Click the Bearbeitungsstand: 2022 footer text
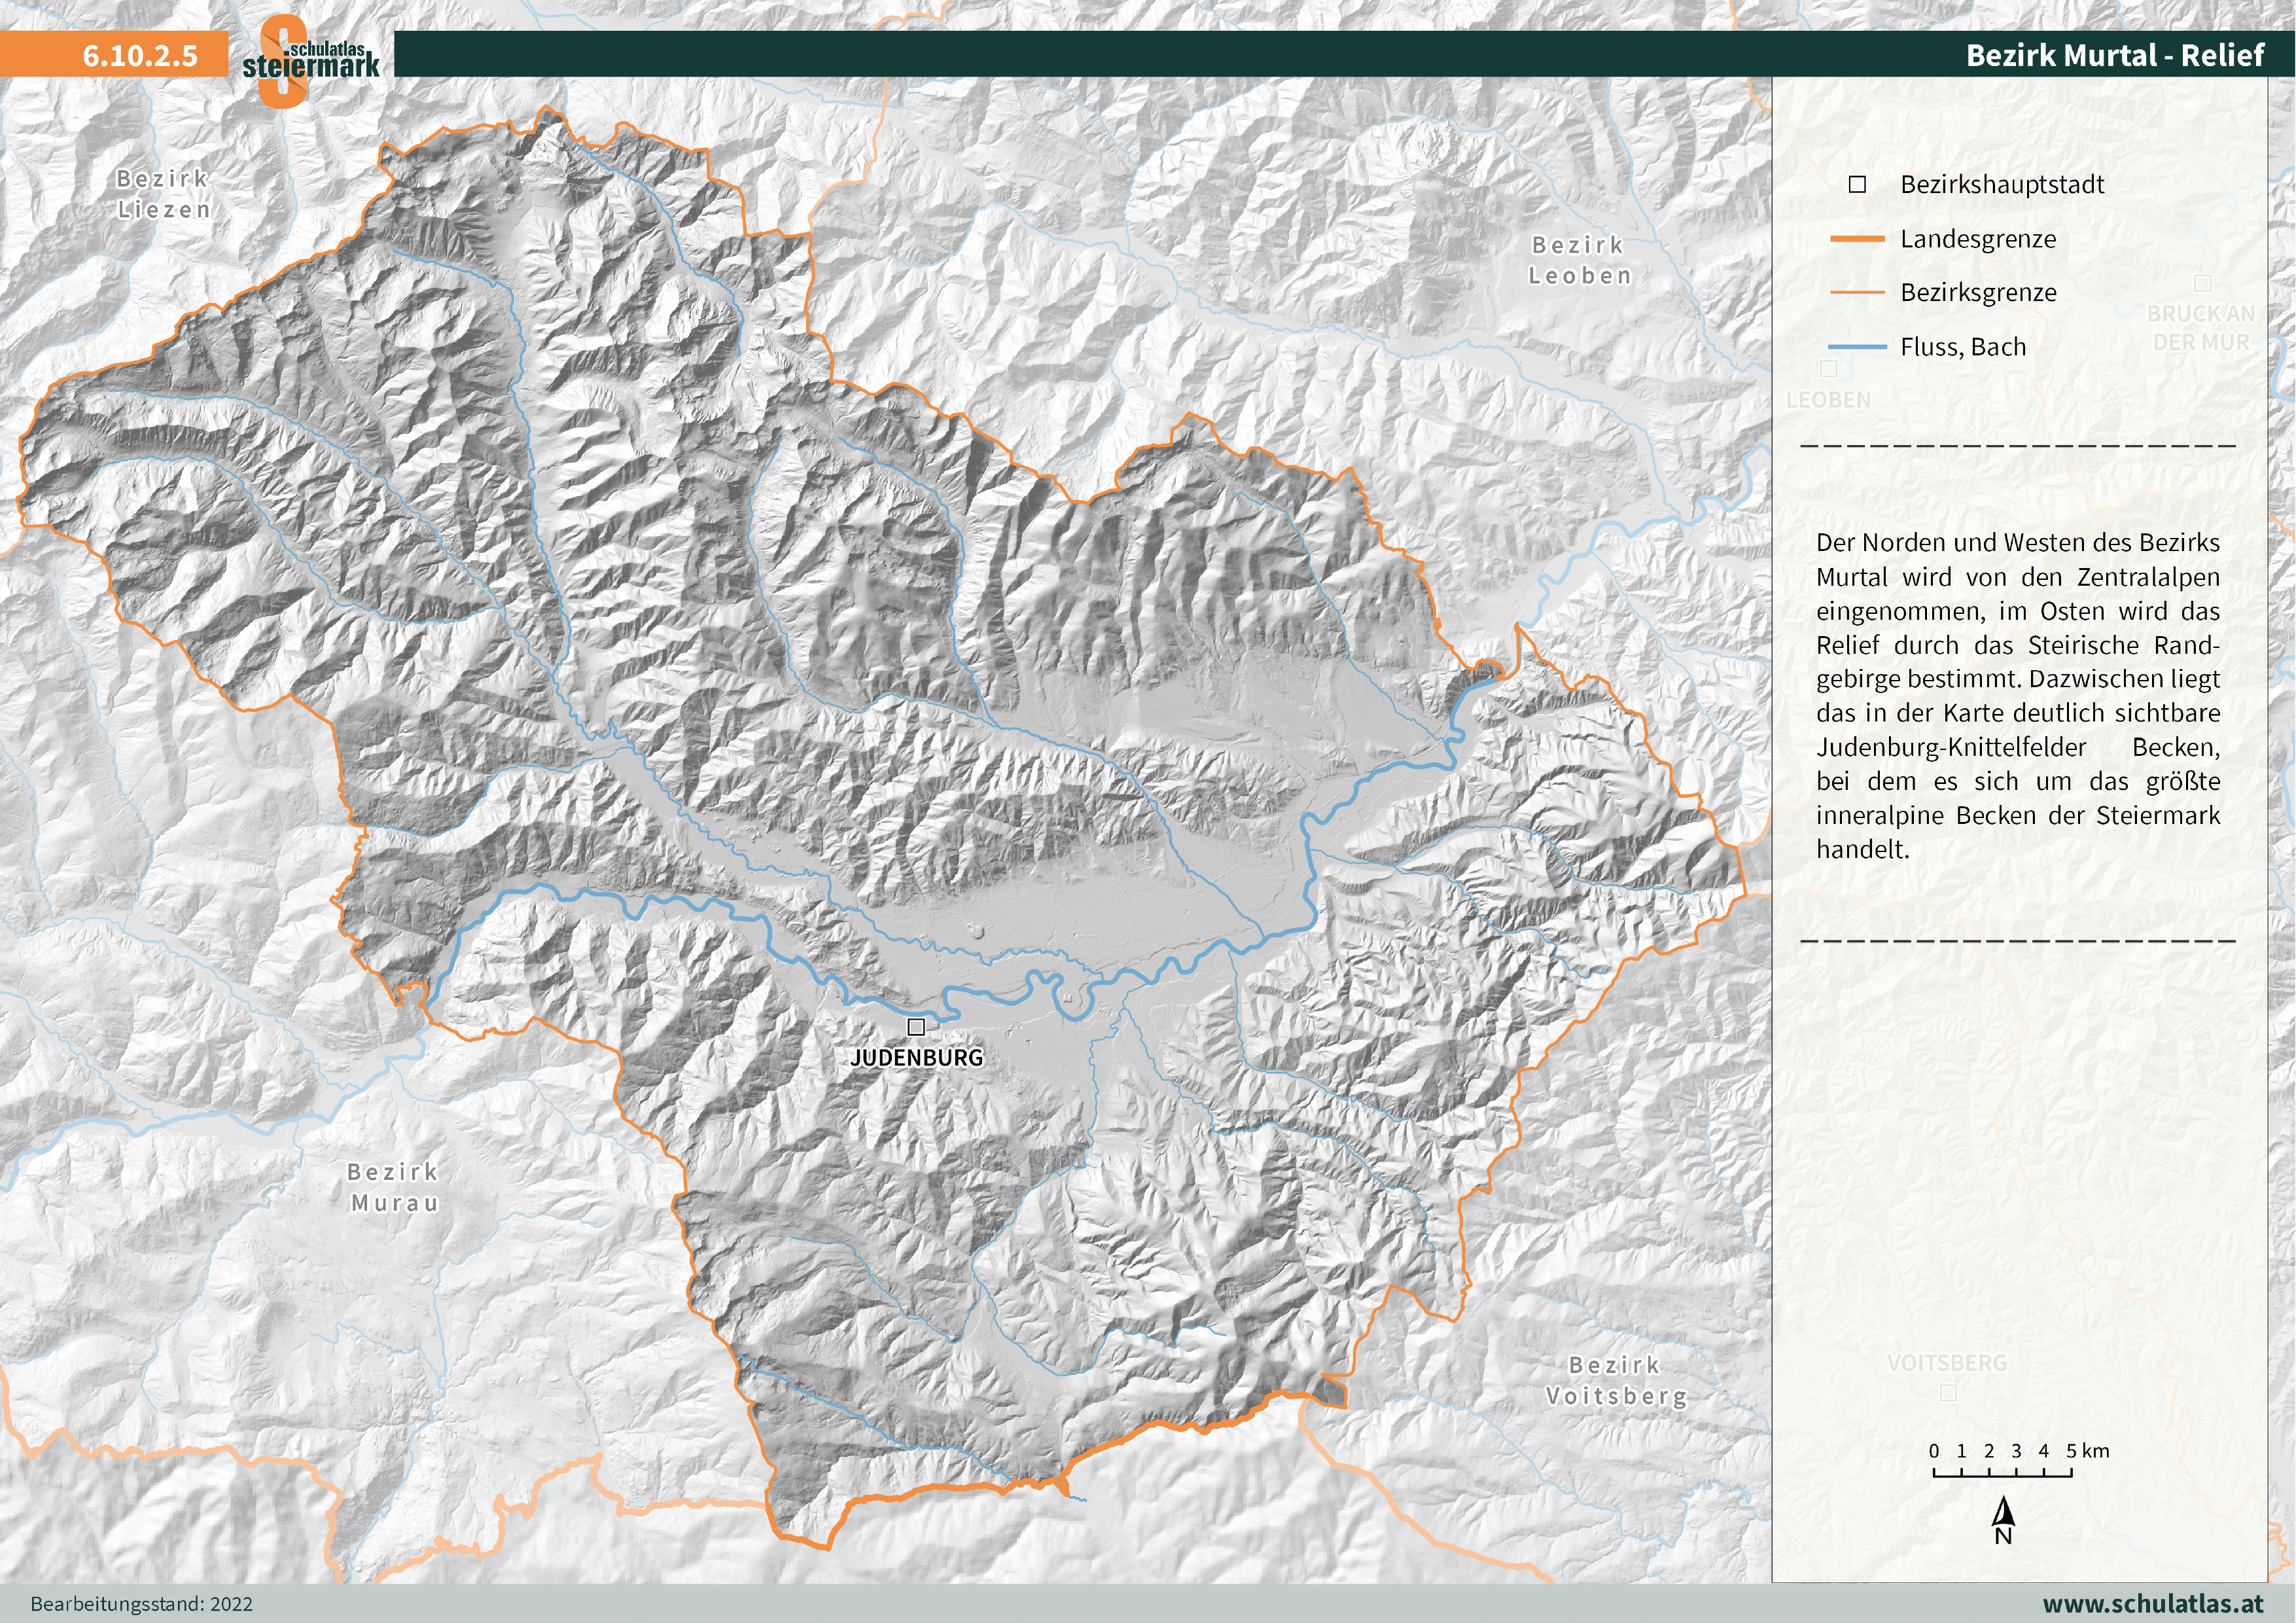 point(141,1604)
